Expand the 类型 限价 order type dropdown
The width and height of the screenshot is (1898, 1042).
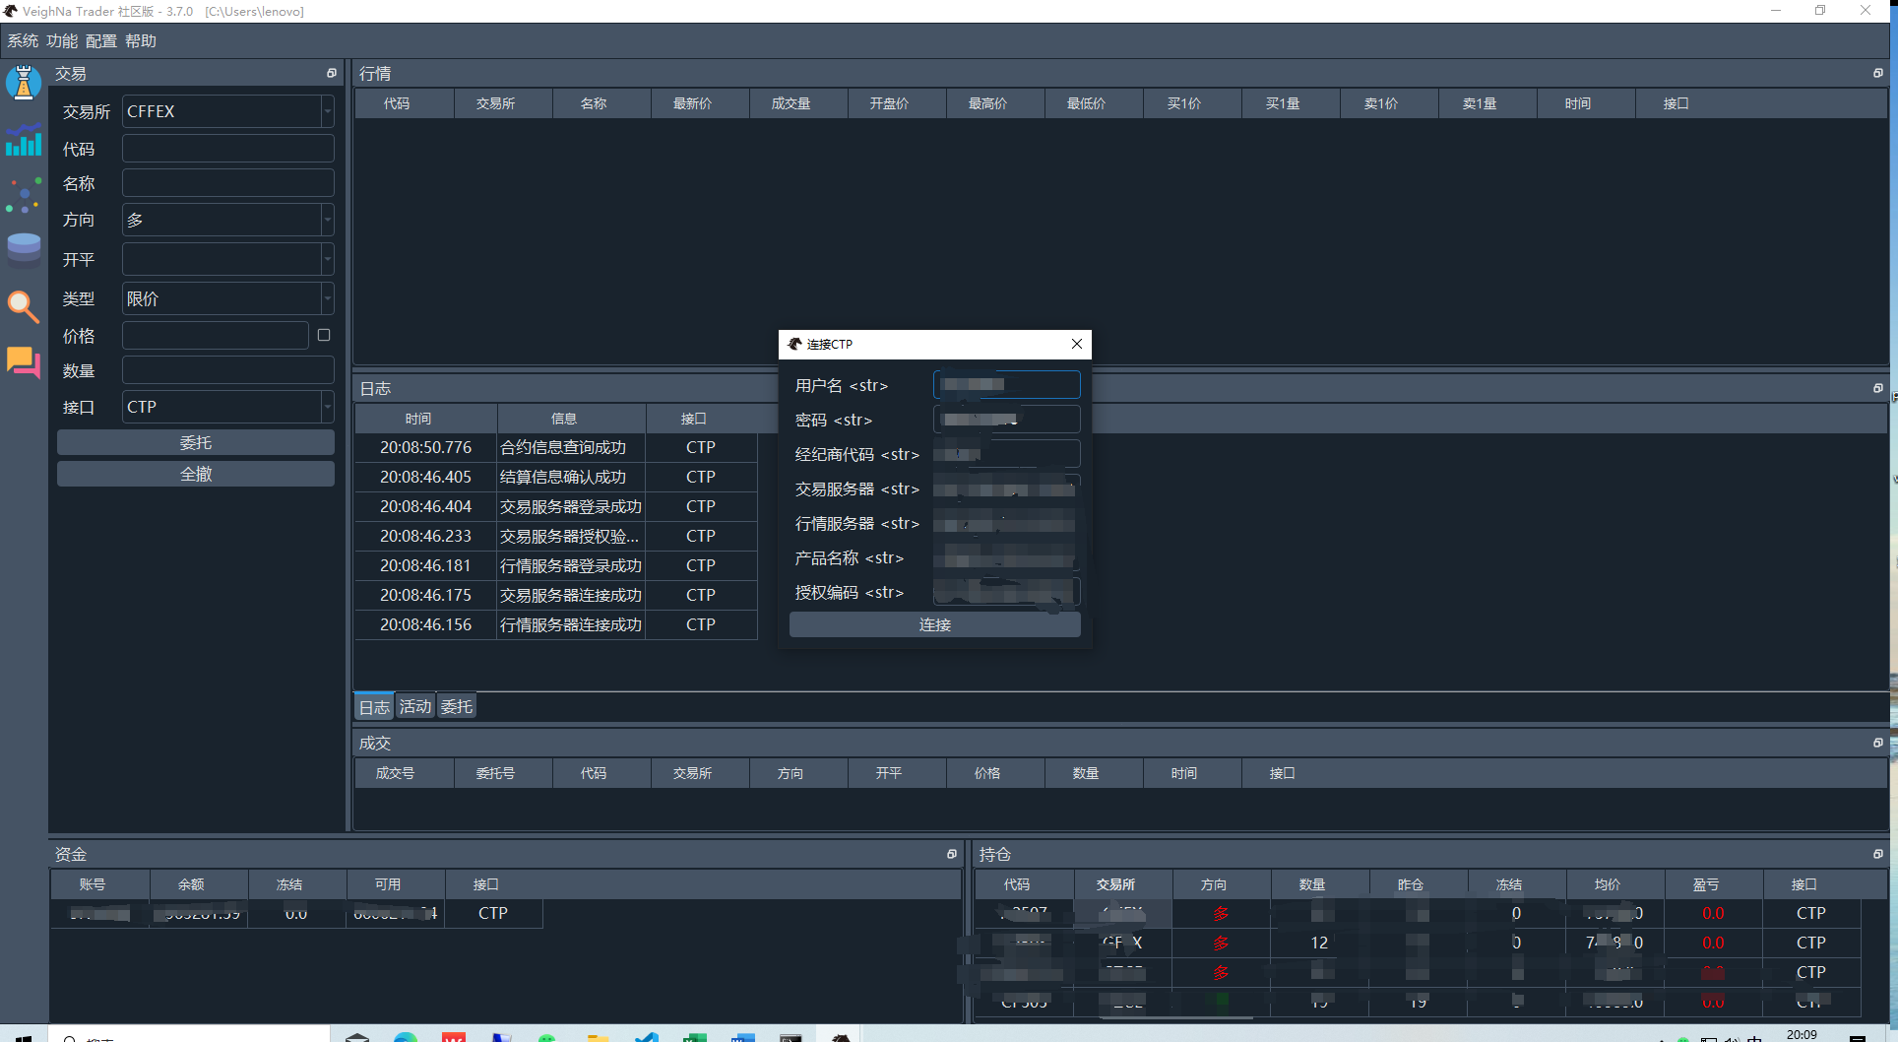[327, 298]
